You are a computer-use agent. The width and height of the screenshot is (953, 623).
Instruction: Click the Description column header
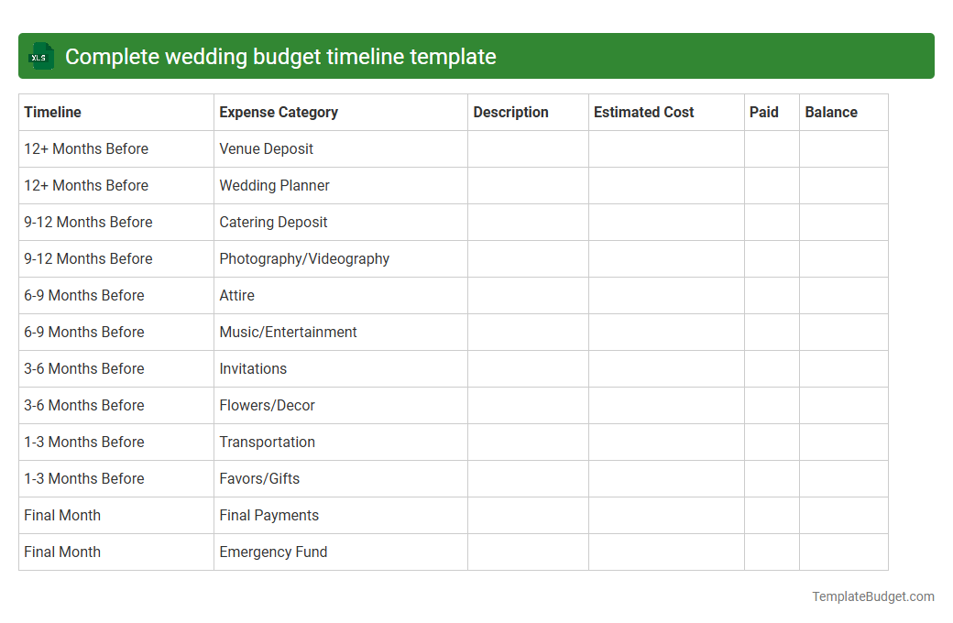(510, 112)
